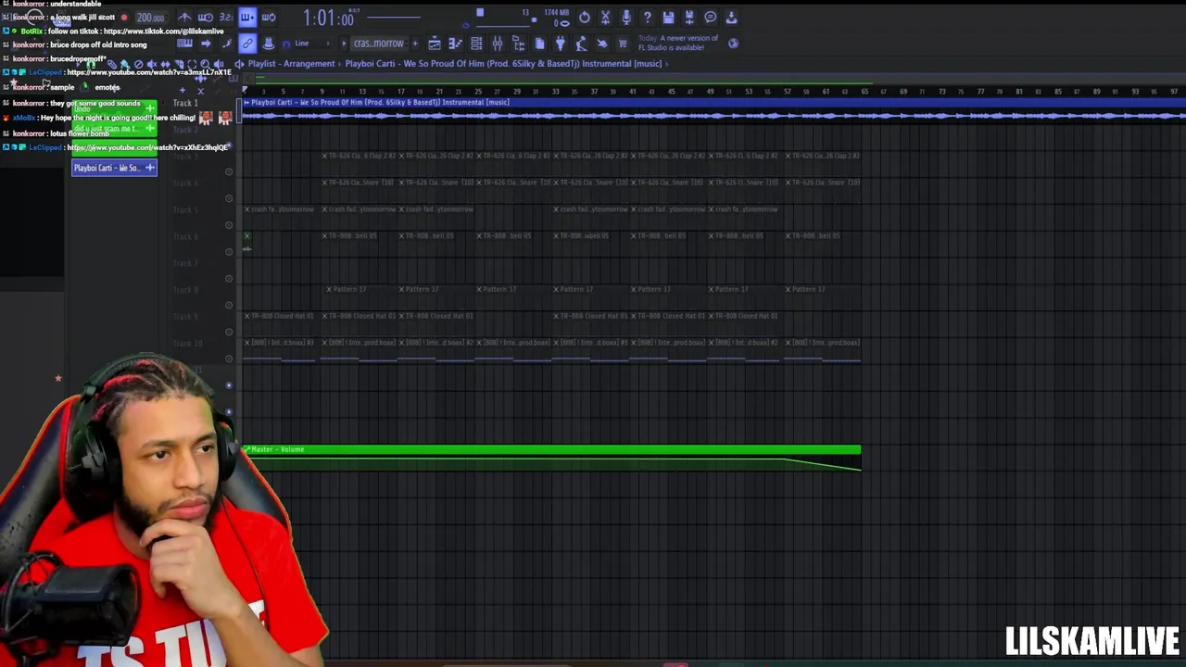Select the mute tool in playlist toolbar

[x=151, y=64]
